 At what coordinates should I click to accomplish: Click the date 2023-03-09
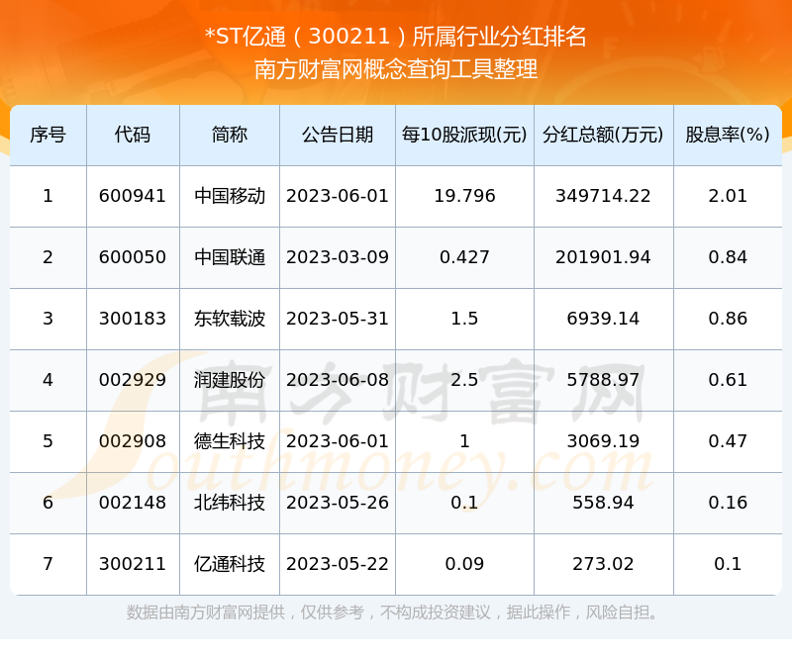point(338,257)
